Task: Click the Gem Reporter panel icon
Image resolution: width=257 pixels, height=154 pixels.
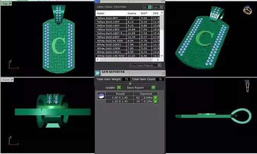Action: point(98,73)
